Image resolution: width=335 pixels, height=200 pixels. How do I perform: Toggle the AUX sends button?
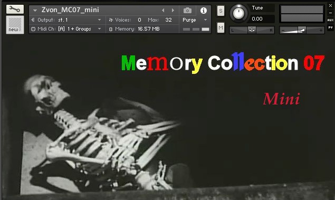click(x=330, y=20)
